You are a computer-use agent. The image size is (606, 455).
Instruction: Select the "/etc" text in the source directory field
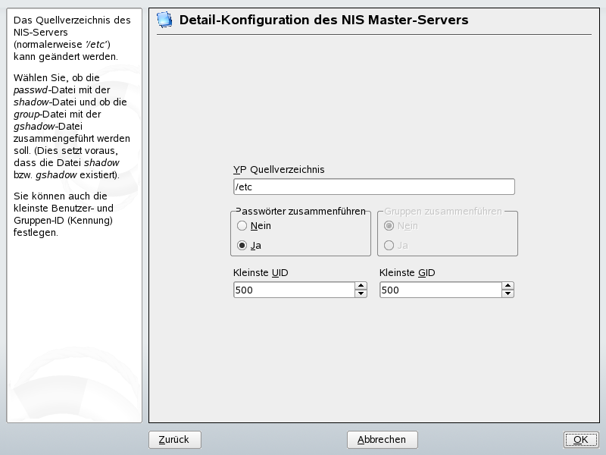click(243, 186)
